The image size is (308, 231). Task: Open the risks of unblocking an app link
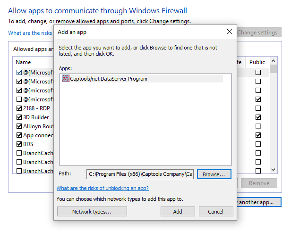point(103,188)
